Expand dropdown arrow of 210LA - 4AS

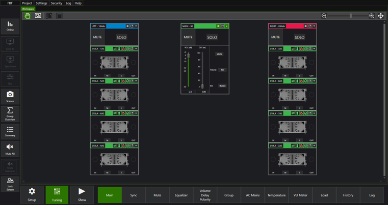(x=136, y=145)
